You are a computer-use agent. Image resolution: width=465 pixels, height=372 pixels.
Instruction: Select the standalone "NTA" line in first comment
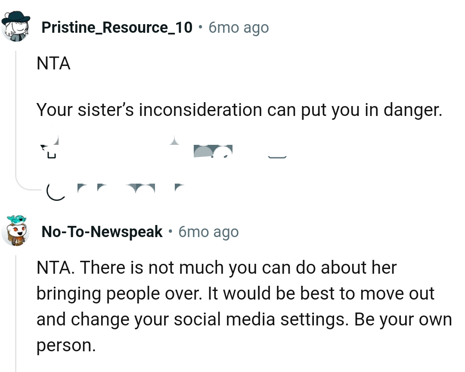click(x=53, y=64)
